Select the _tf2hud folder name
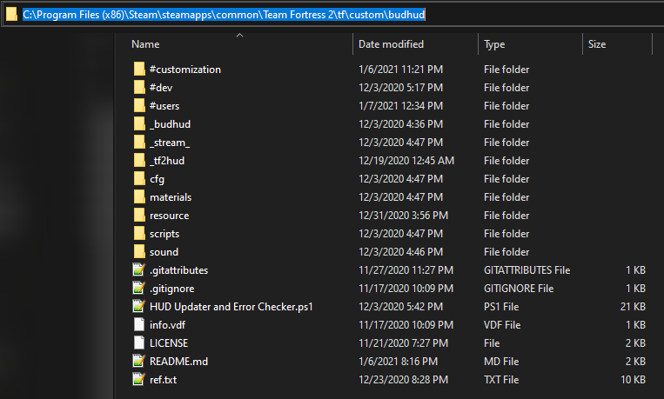664x399 pixels. pos(167,161)
